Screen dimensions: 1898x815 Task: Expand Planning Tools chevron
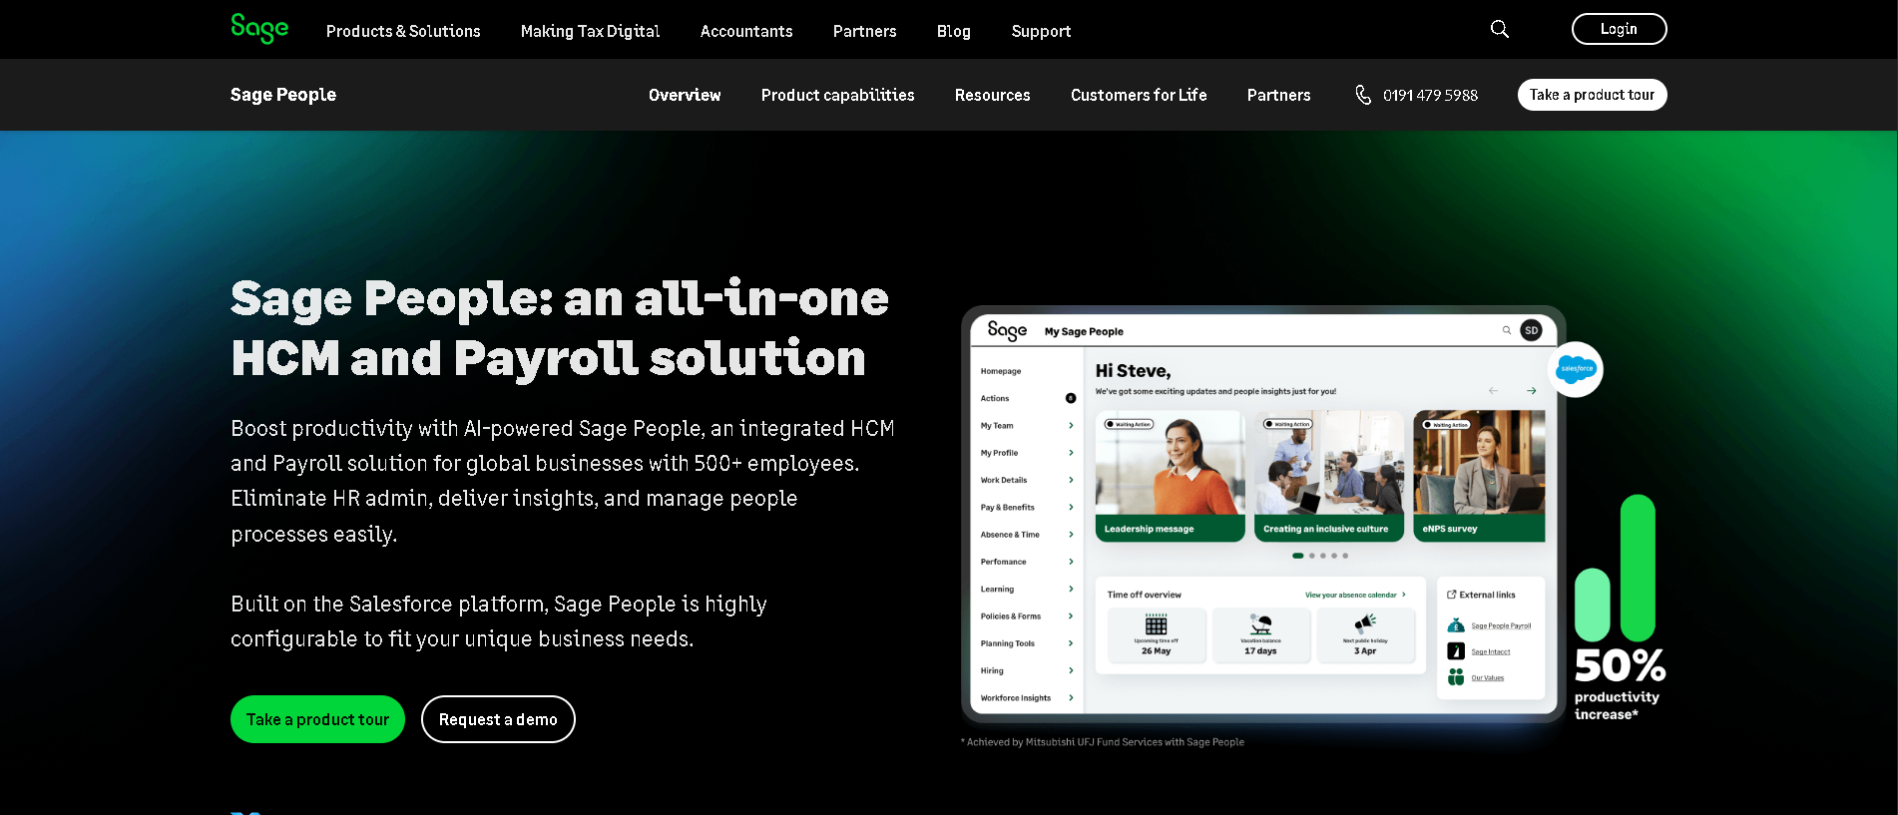click(x=1071, y=643)
